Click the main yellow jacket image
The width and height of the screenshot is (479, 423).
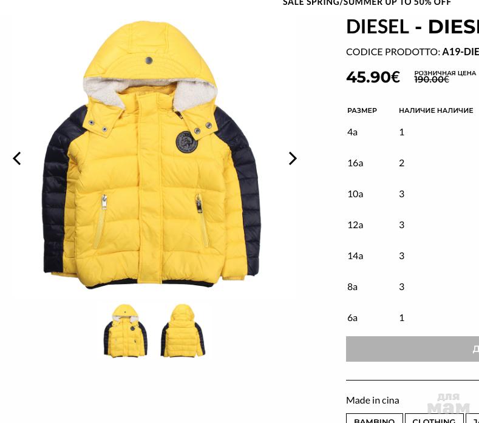pos(151,155)
